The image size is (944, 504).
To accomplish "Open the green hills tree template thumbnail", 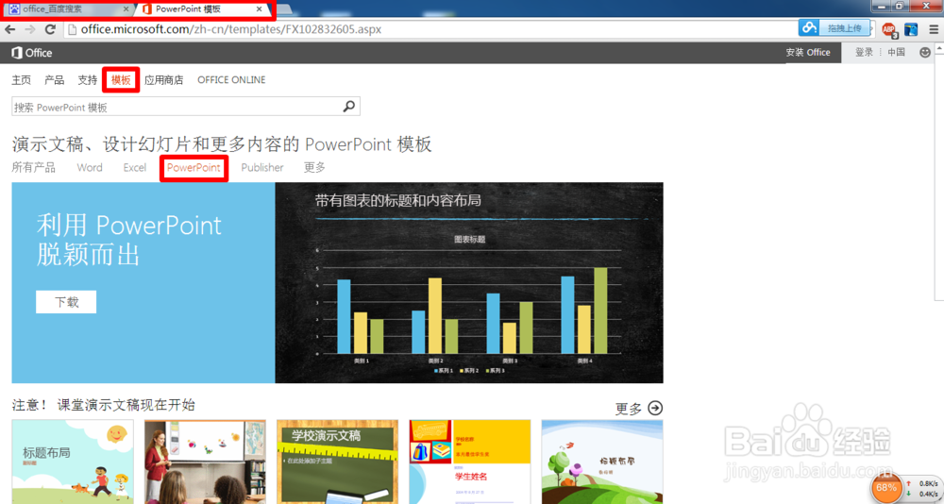I will coord(602,462).
